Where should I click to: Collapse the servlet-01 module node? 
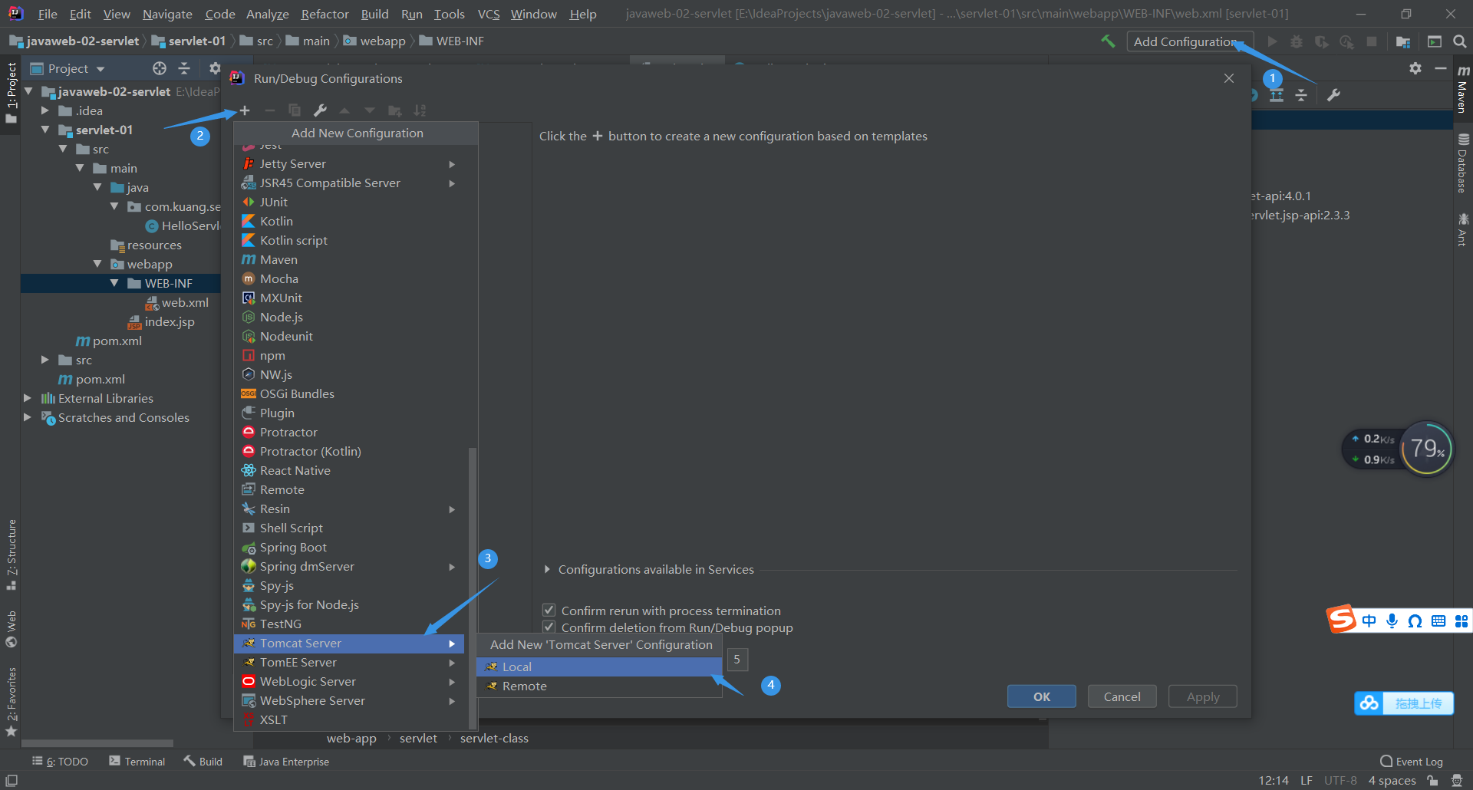click(45, 130)
